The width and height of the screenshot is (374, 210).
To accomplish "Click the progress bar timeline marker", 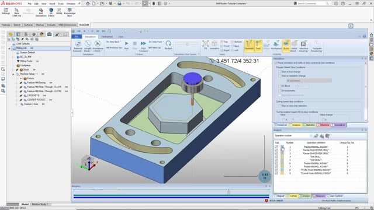I will tap(228, 191).
